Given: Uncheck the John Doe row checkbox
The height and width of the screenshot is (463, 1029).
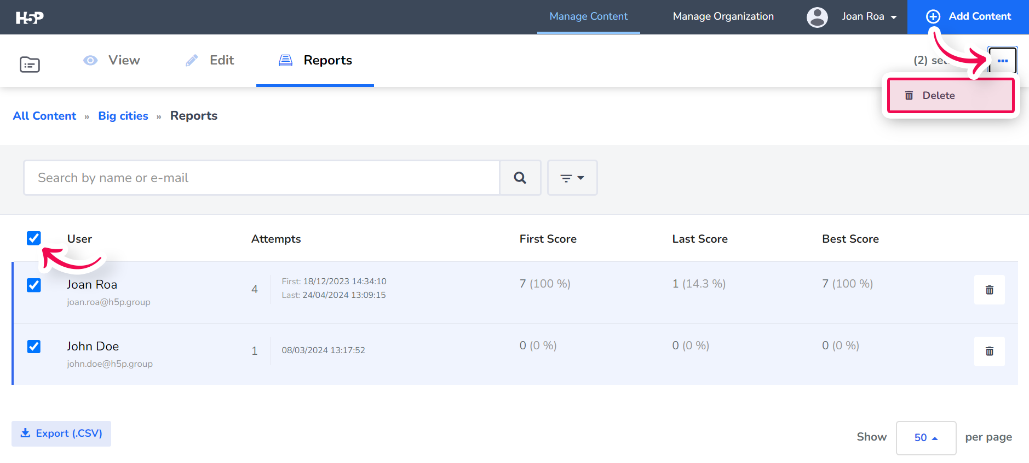Looking at the screenshot, I should pos(34,347).
